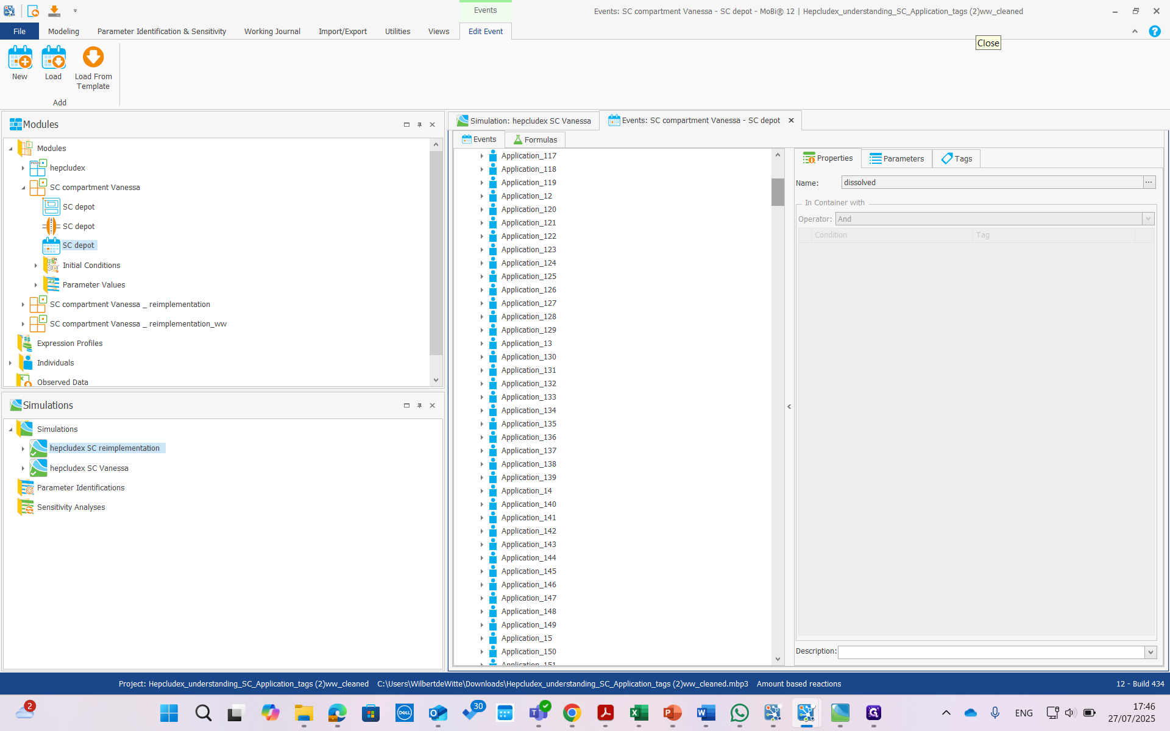Image resolution: width=1170 pixels, height=731 pixels.
Task: Open the Import/Export ribbon tab
Action: point(342,32)
